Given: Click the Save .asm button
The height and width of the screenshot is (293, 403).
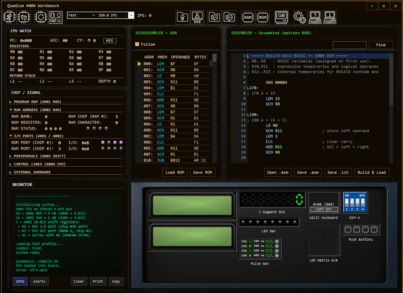Looking at the screenshot, I should pos(308,172).
